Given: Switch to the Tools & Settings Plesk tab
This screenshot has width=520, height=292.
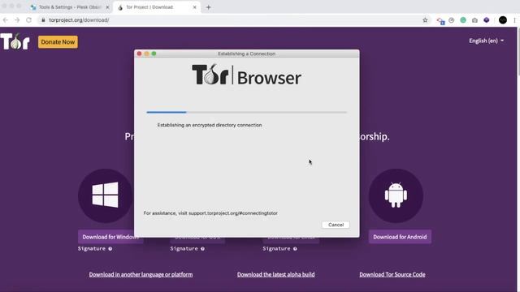Looking at the screenshot, I should pos(70,7).
